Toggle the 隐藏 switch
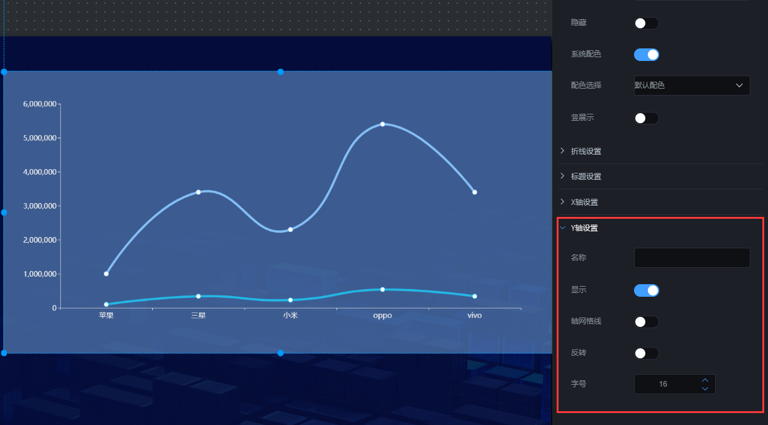Screen dimensions: 768x425 pyautogui.click(x=646, y=23)
